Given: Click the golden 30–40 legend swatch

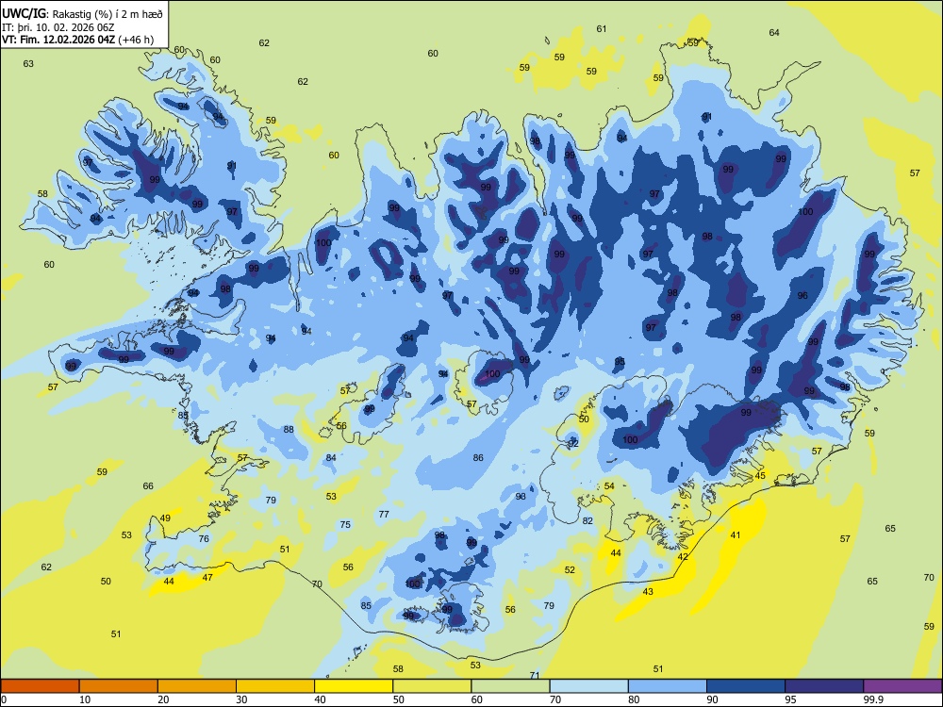Looking at the screenshot, I should pos(275,686).
